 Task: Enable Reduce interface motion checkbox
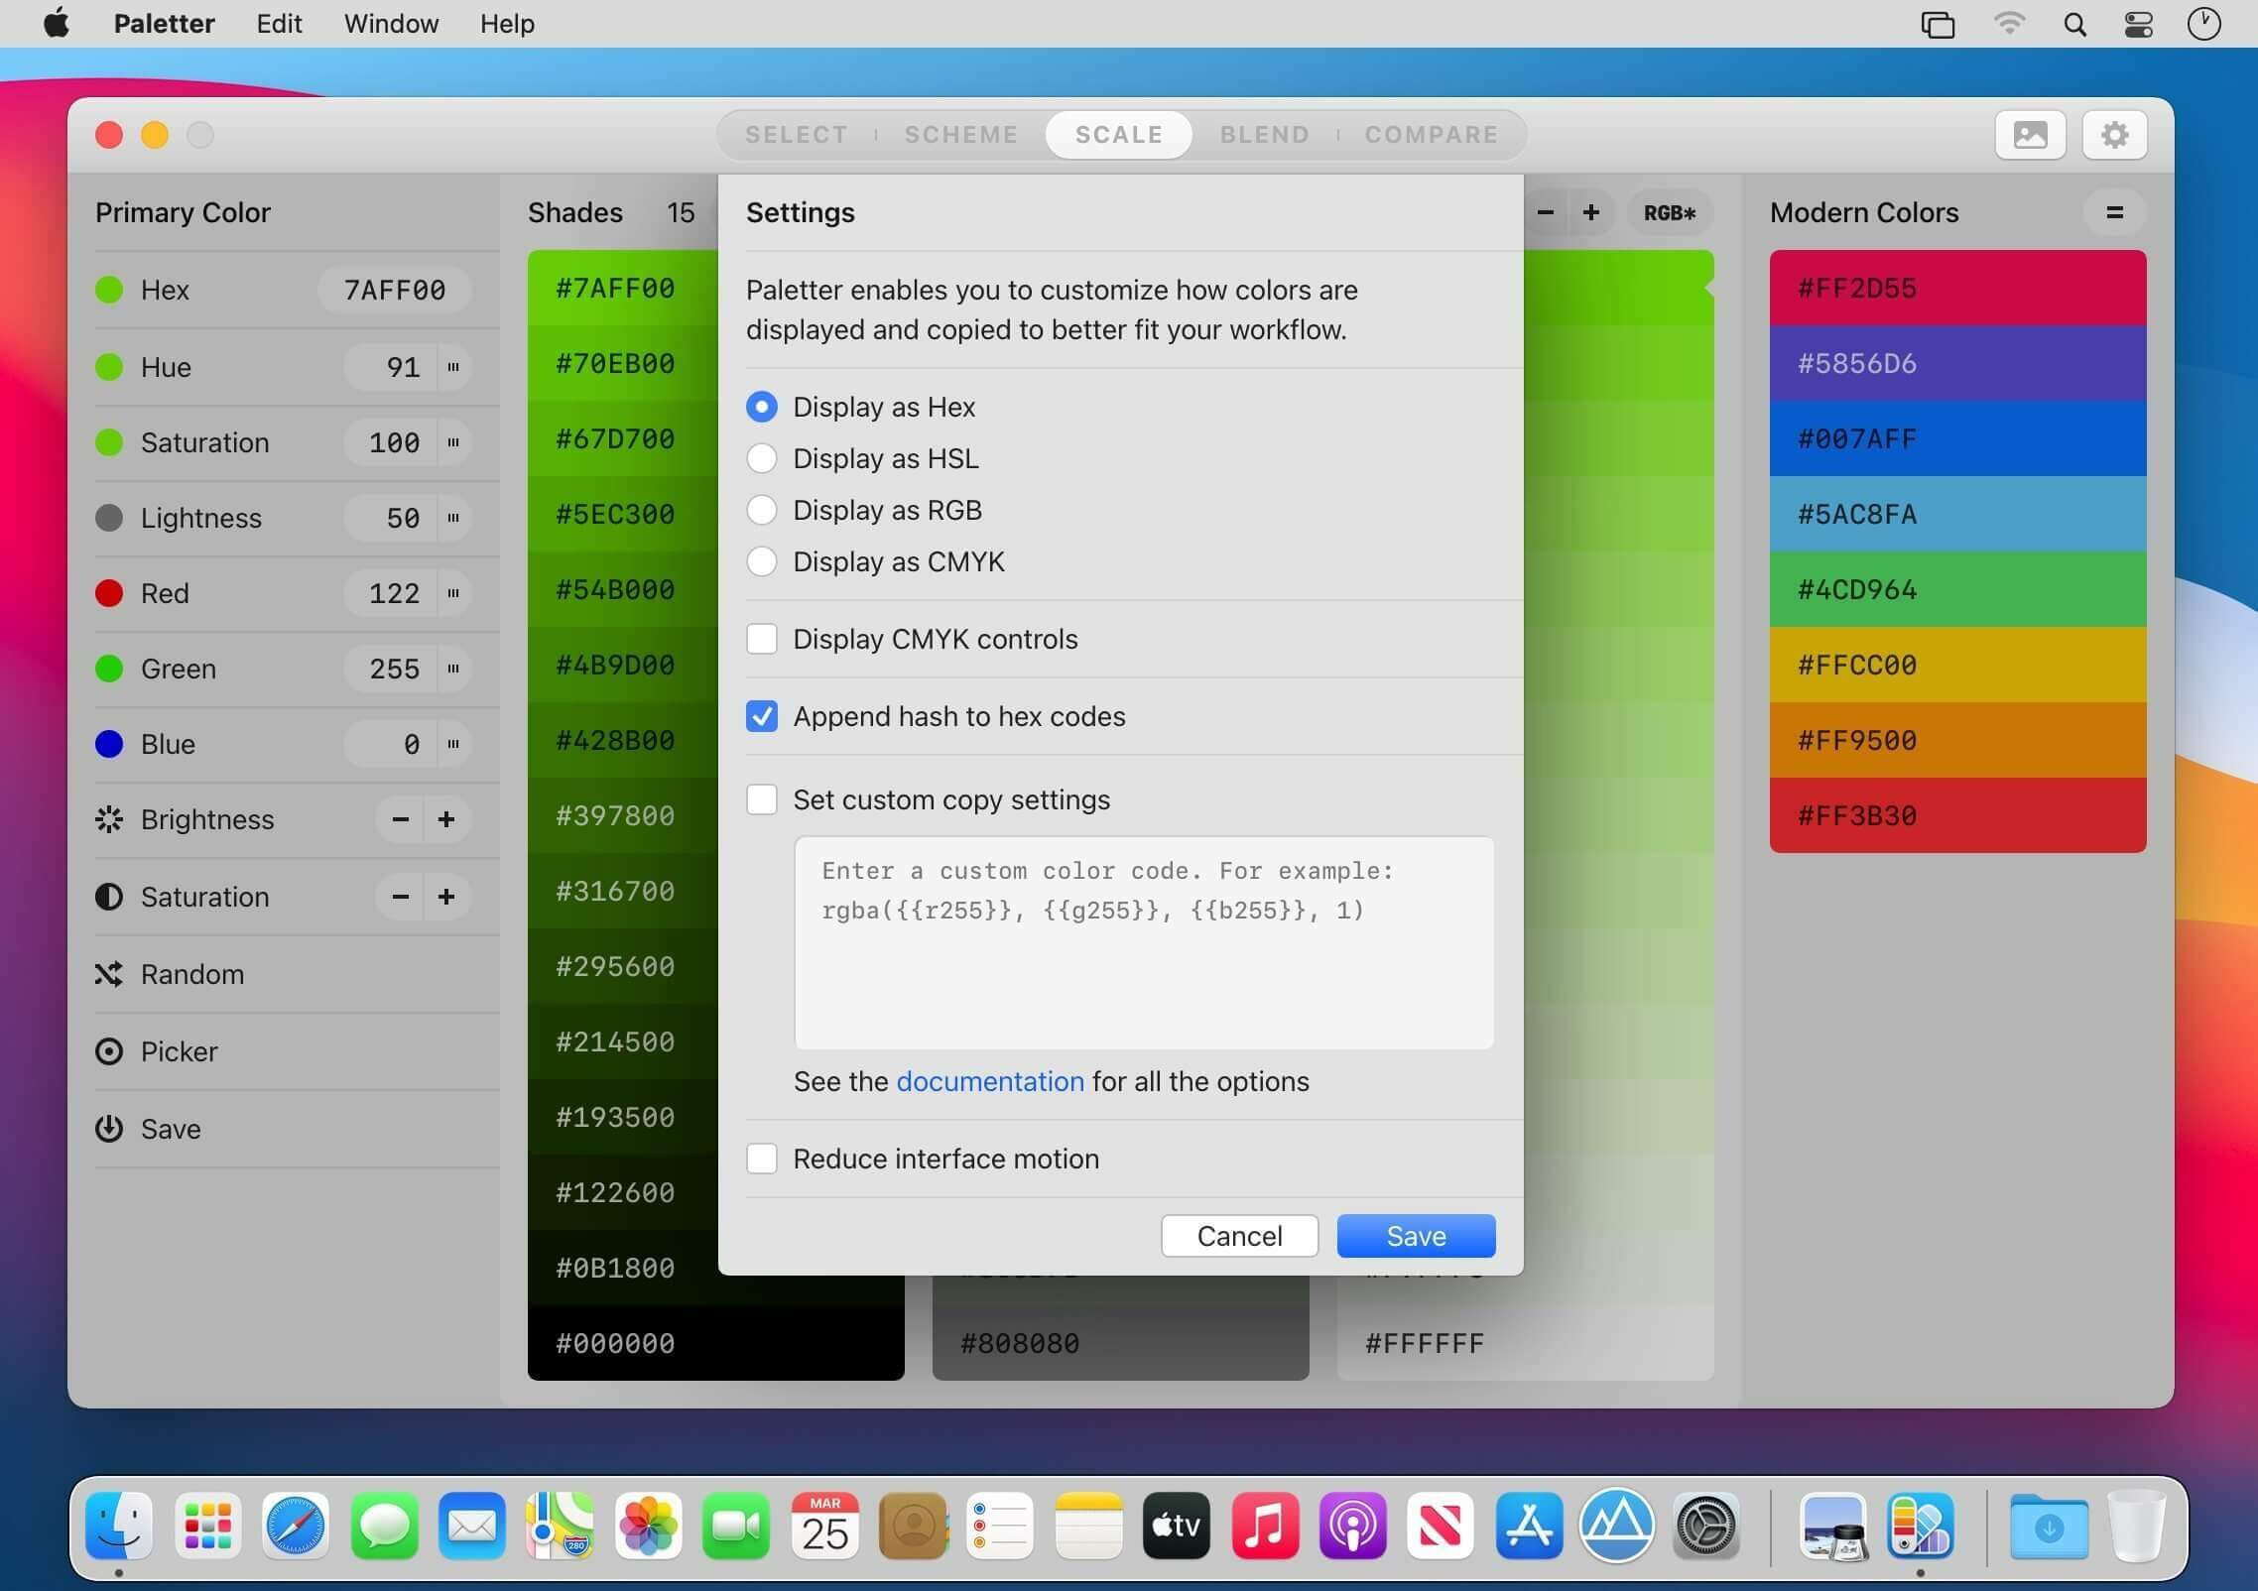[761, 1159]
